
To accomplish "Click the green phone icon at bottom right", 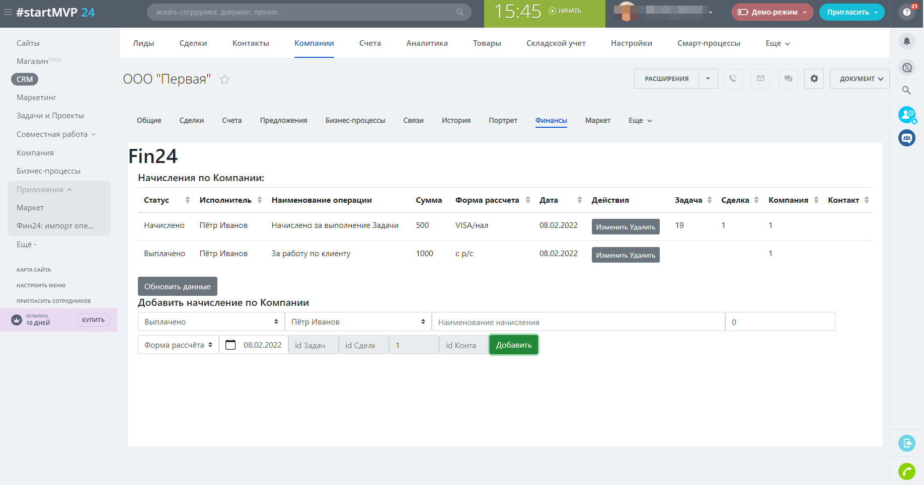I will pyautogui.click(x=906, y=471).
